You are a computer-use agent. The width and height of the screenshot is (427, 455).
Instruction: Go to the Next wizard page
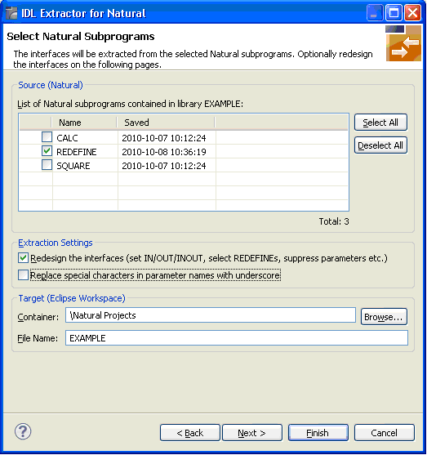(251, 433)
